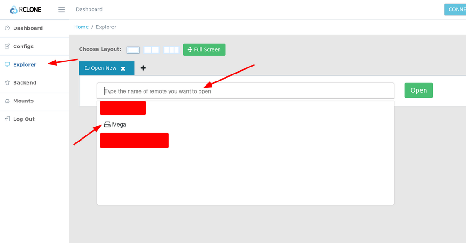Click the Dashboard header link

(x=89, y=9)
